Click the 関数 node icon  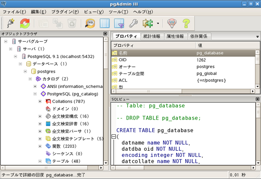[x=48, y=146]
